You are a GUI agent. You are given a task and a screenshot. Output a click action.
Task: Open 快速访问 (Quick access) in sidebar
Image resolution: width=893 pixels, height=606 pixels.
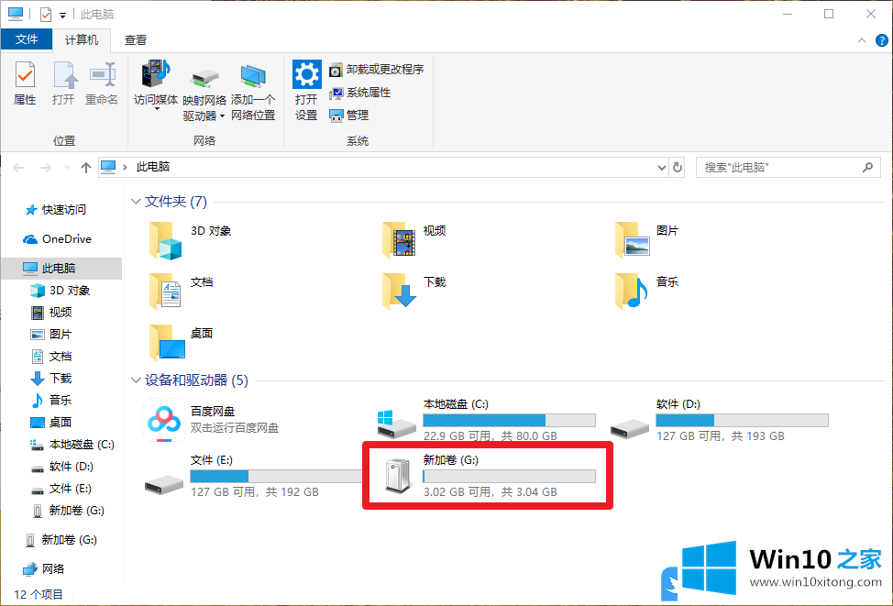pyautogui.click(x=56, y=210)
